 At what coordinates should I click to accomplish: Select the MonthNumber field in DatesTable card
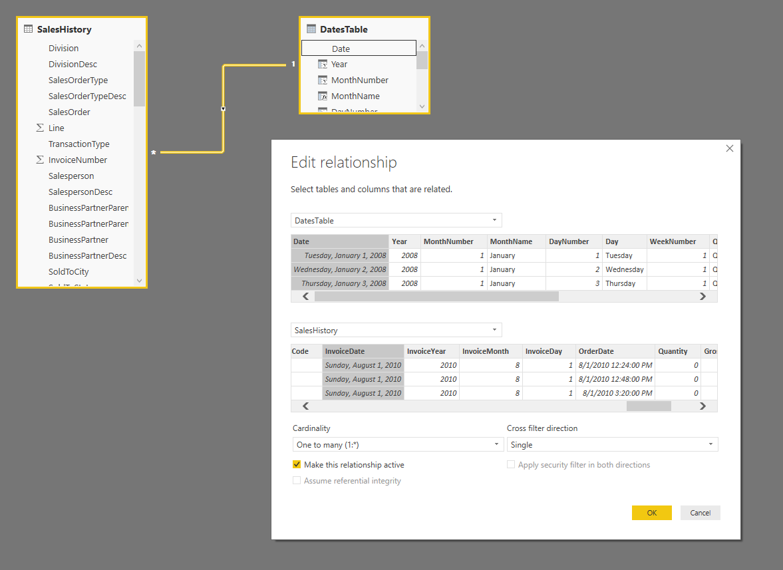point(359,80)
